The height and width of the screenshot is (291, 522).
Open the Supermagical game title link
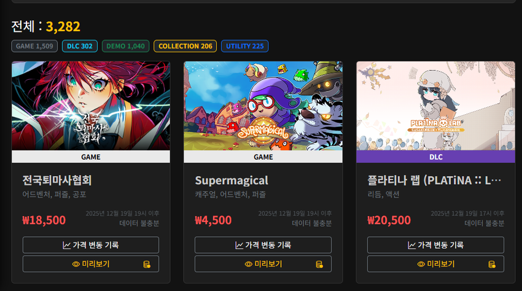pos(232,180)
